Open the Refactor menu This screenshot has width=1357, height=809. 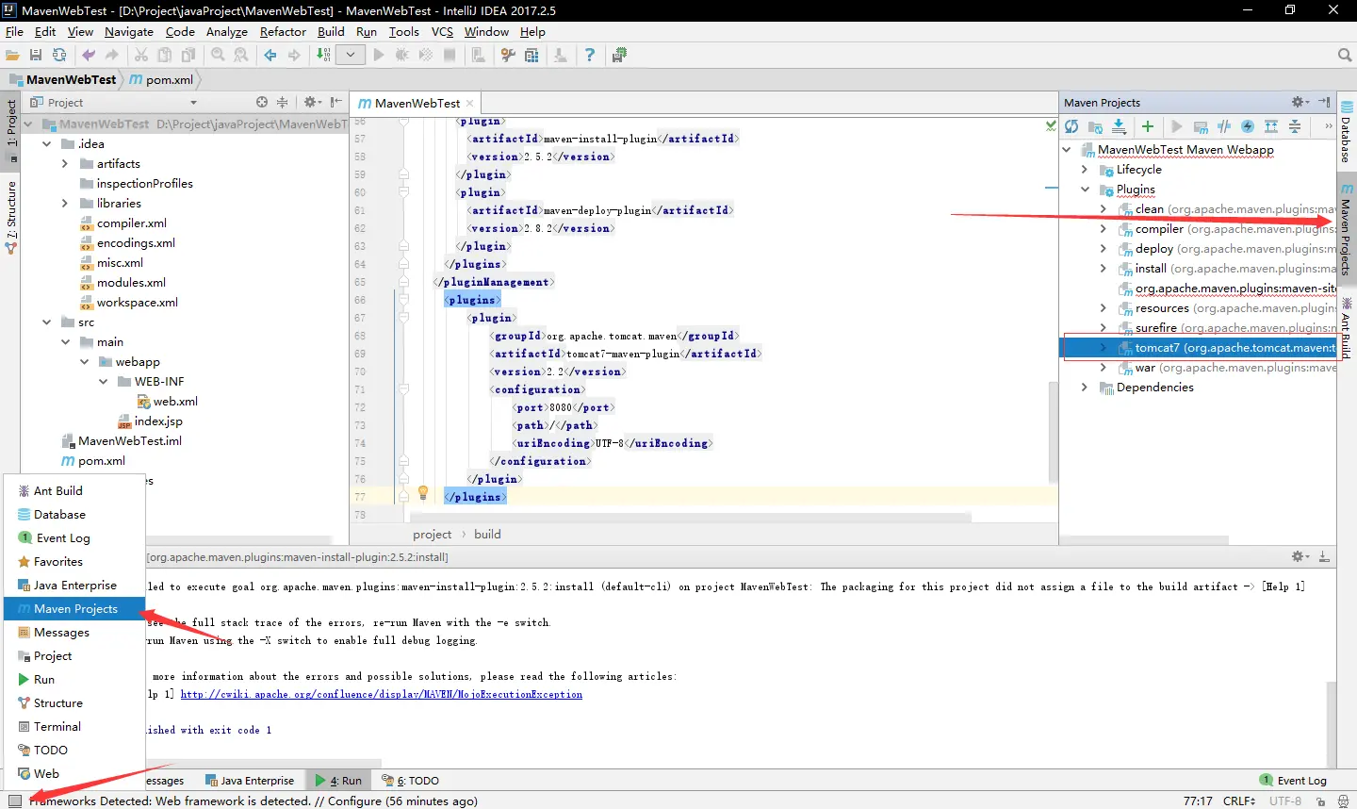283,32
